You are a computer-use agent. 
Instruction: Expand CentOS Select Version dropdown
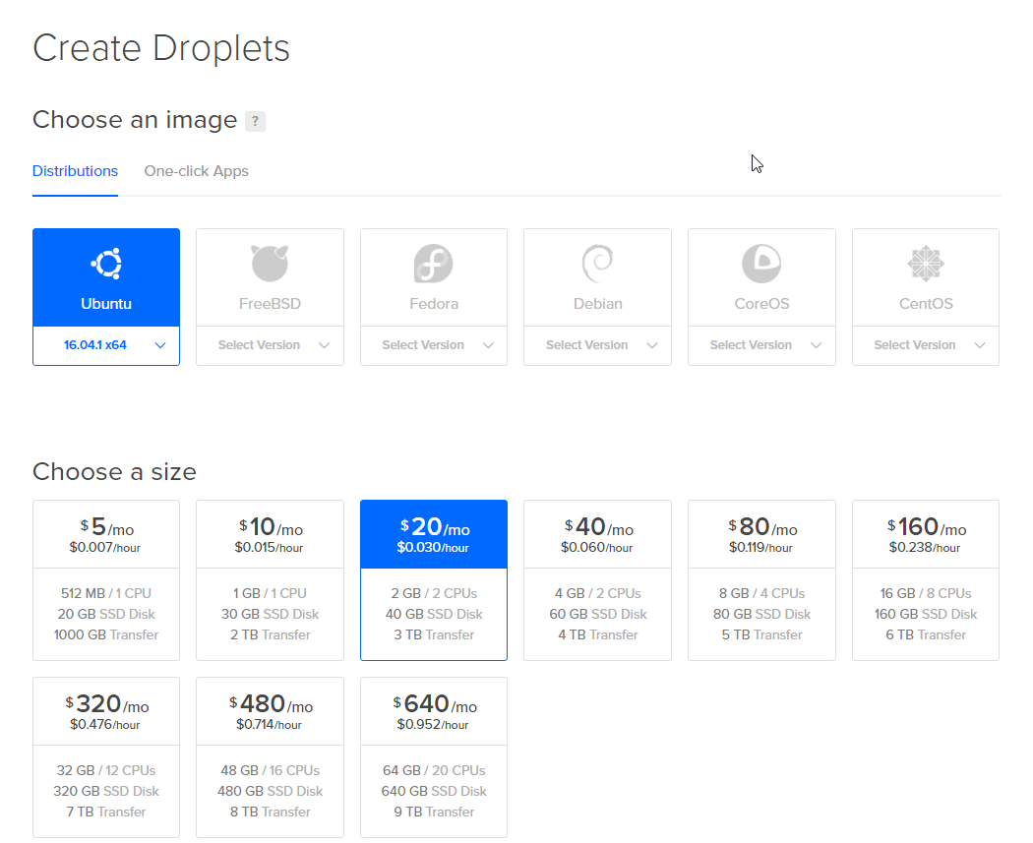click(926, 345)
